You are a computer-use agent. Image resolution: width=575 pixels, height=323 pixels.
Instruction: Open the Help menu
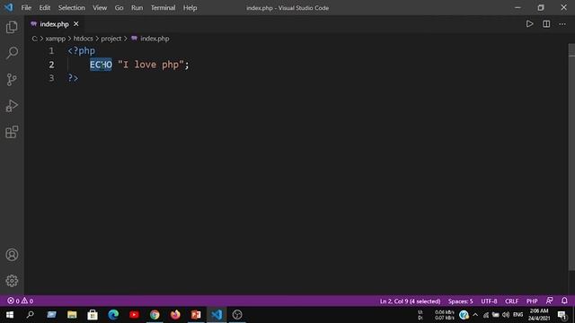190,8
